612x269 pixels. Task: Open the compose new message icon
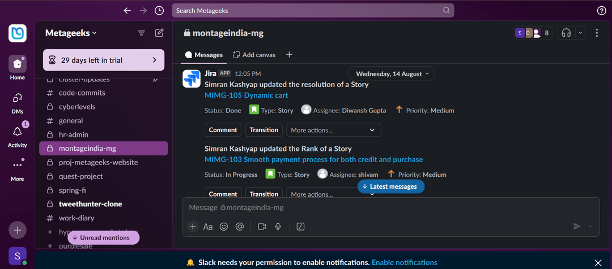159,33
